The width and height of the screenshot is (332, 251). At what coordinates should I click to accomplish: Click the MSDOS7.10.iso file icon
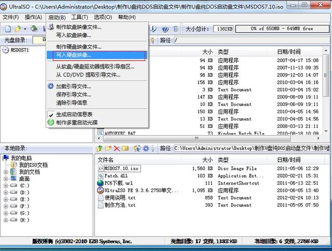101,168
